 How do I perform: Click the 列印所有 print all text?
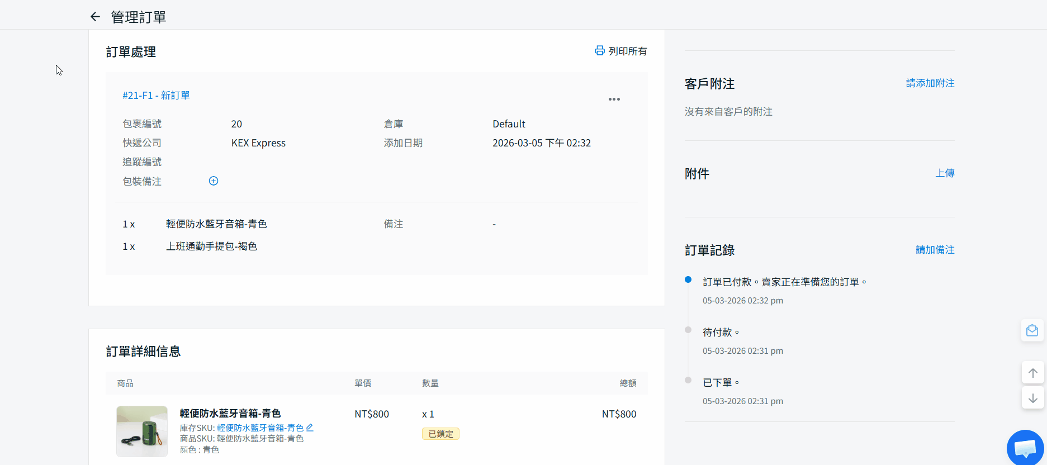tap(627, 51)
